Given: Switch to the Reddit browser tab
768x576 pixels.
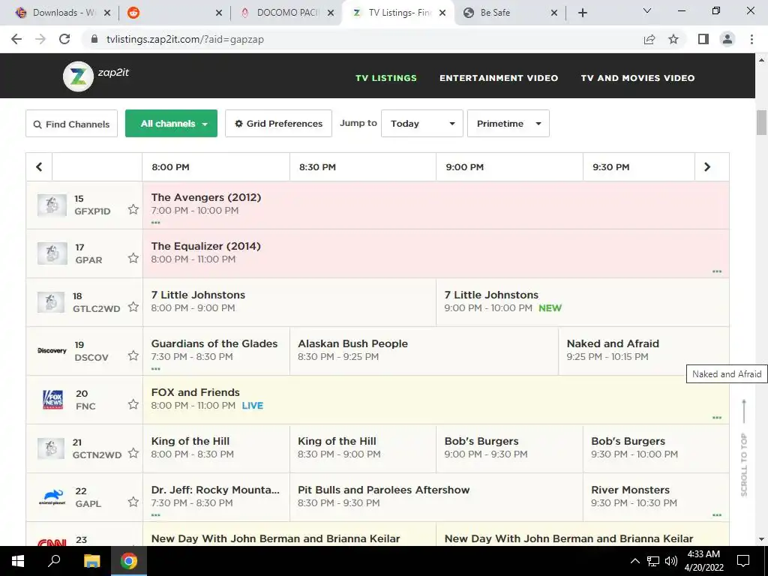Looking at the screenshot, I should 174,13.
